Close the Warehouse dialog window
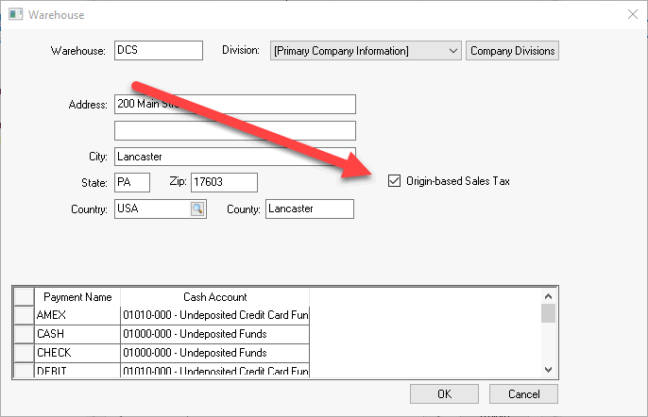Image resolution: width=648 pixels, height=417 pixels. (x=631, y=14)
